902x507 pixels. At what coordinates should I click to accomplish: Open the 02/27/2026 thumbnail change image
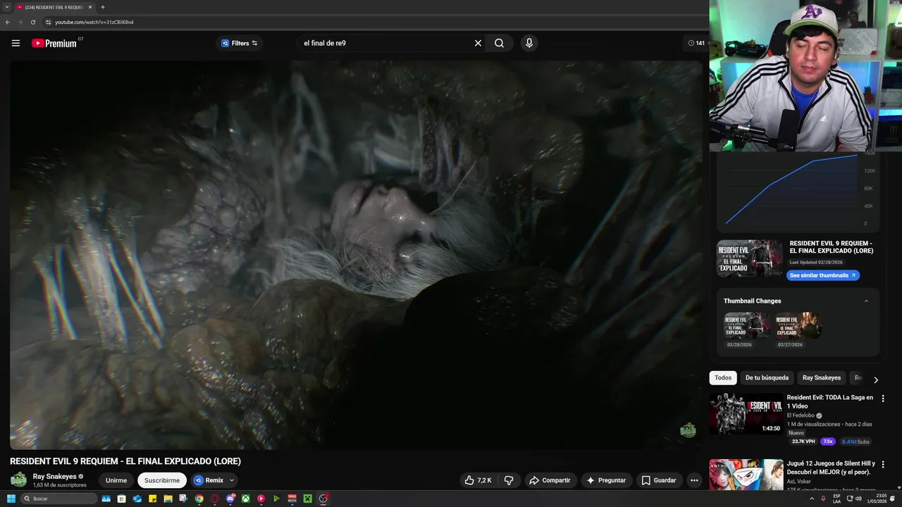point(798,326)
